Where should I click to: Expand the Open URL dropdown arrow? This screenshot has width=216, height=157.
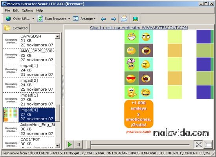[33, 19]
